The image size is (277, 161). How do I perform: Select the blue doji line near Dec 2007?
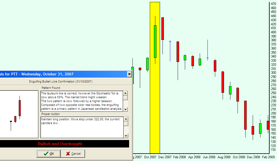point(170,51)
